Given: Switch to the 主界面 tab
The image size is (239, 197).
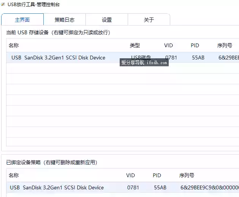Looking at the screenshot, I should [x=22, y=20].
